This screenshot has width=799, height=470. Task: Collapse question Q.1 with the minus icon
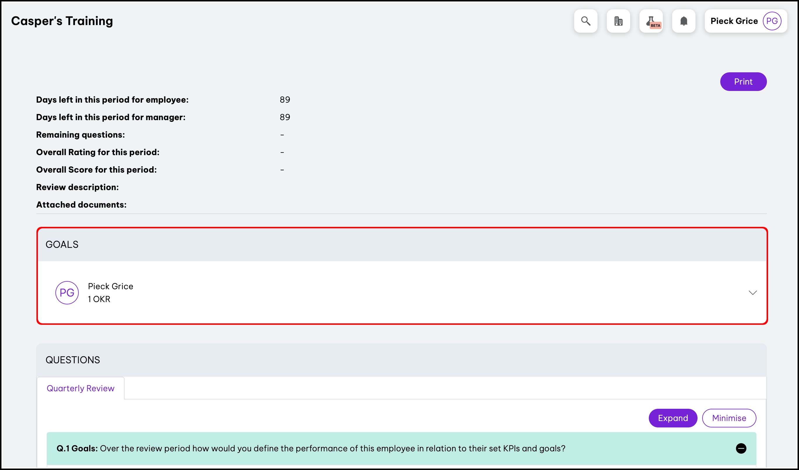click(x=741, y=448)
